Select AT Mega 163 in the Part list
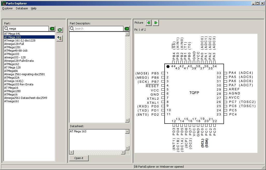The image size is (266, 170). 29,37
